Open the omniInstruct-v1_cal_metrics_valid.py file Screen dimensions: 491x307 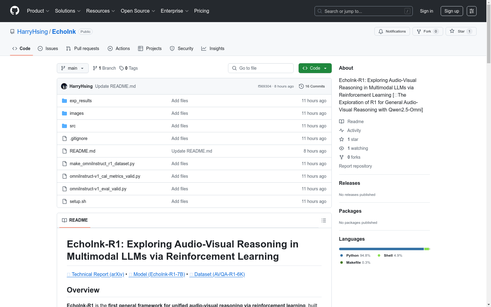coord(105,176)
